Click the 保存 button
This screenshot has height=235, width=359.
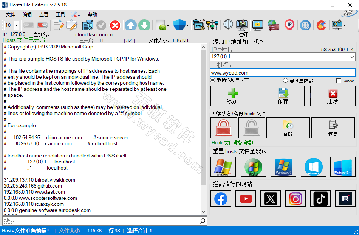point(283,96)
